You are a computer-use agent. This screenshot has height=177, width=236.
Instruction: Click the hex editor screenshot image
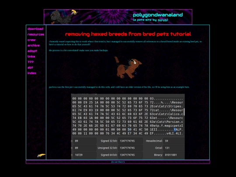click(128, 126)
